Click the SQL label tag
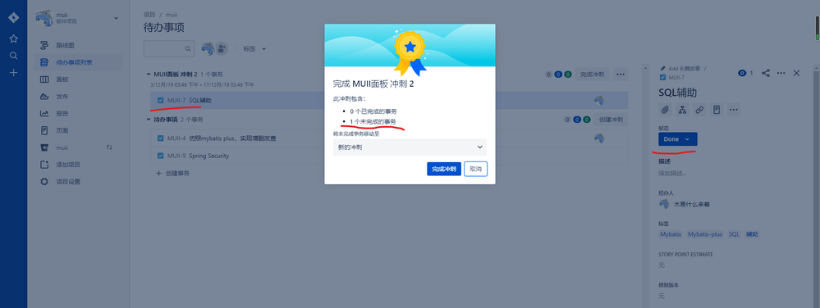 (735, 234)
